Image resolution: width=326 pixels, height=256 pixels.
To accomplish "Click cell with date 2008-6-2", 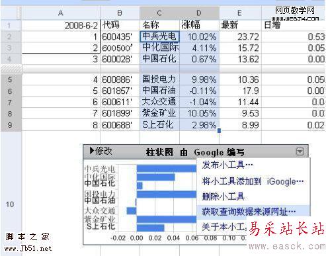I will point(61,25).
